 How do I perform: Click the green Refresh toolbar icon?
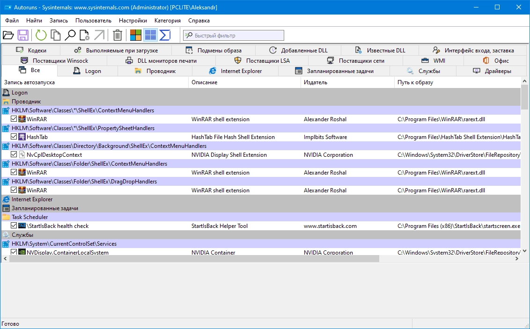(x=41, y=35)
